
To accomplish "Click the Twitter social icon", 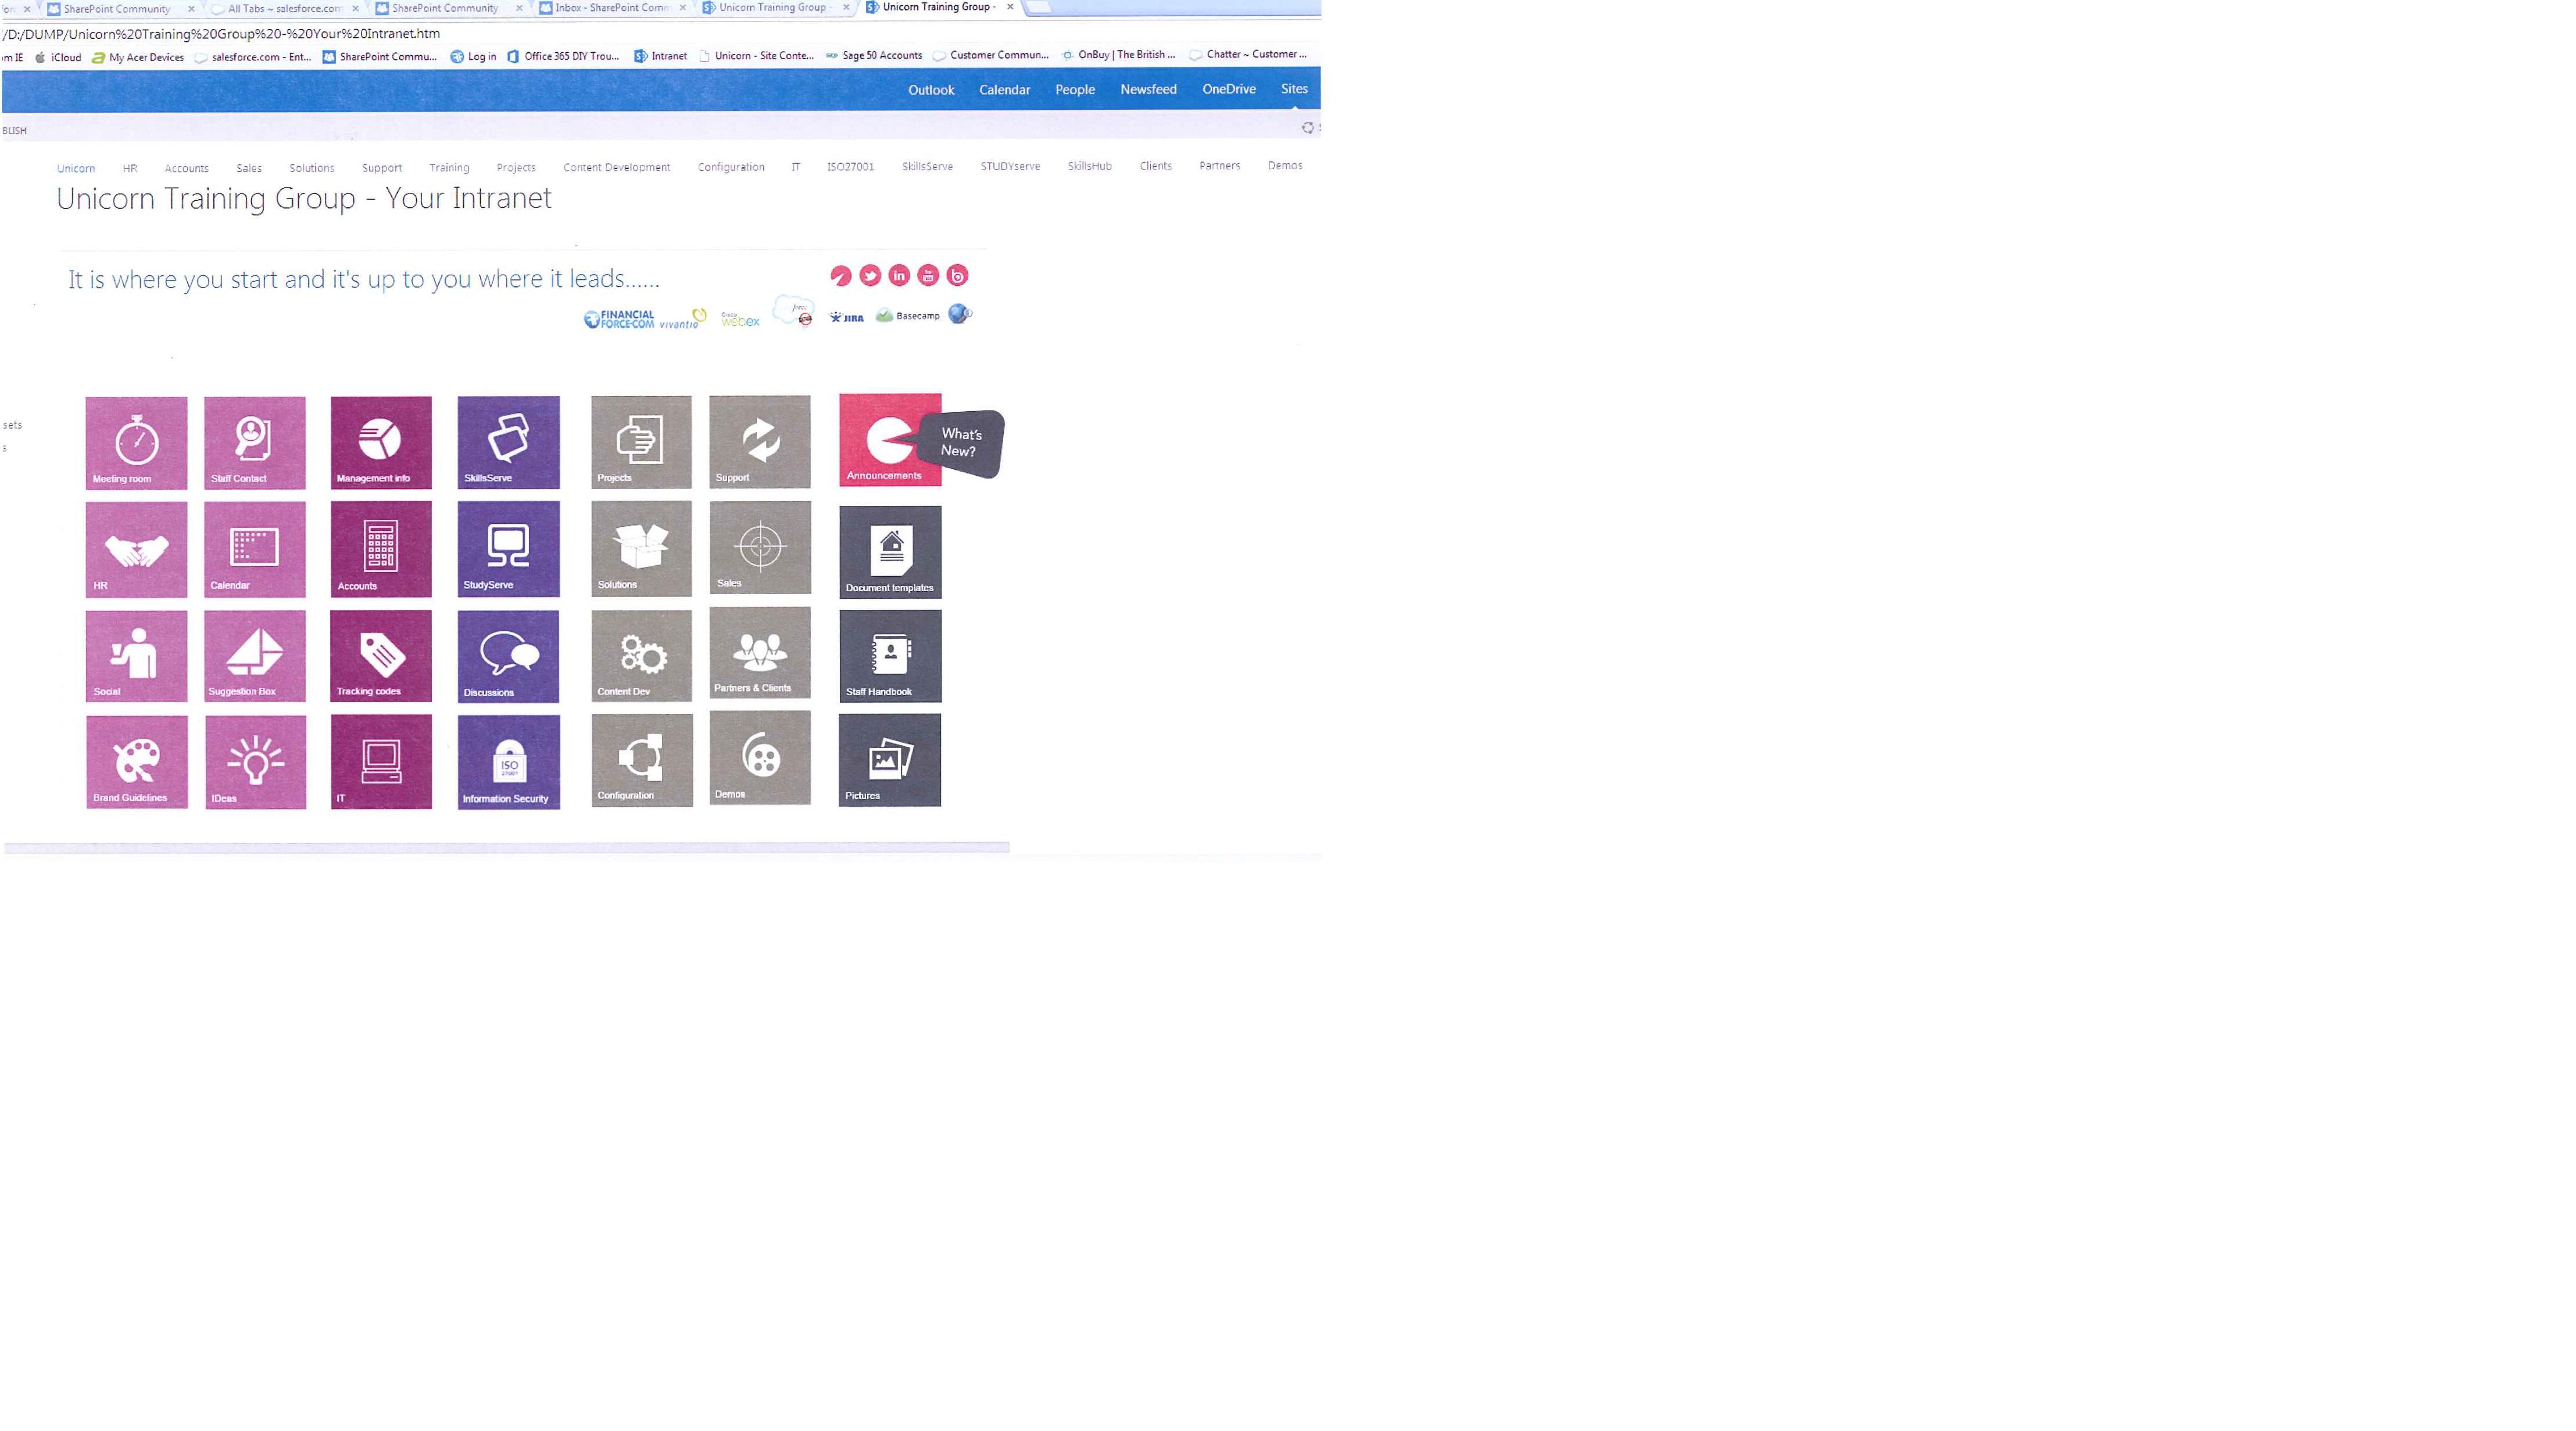I will click(x=870, y=276).
